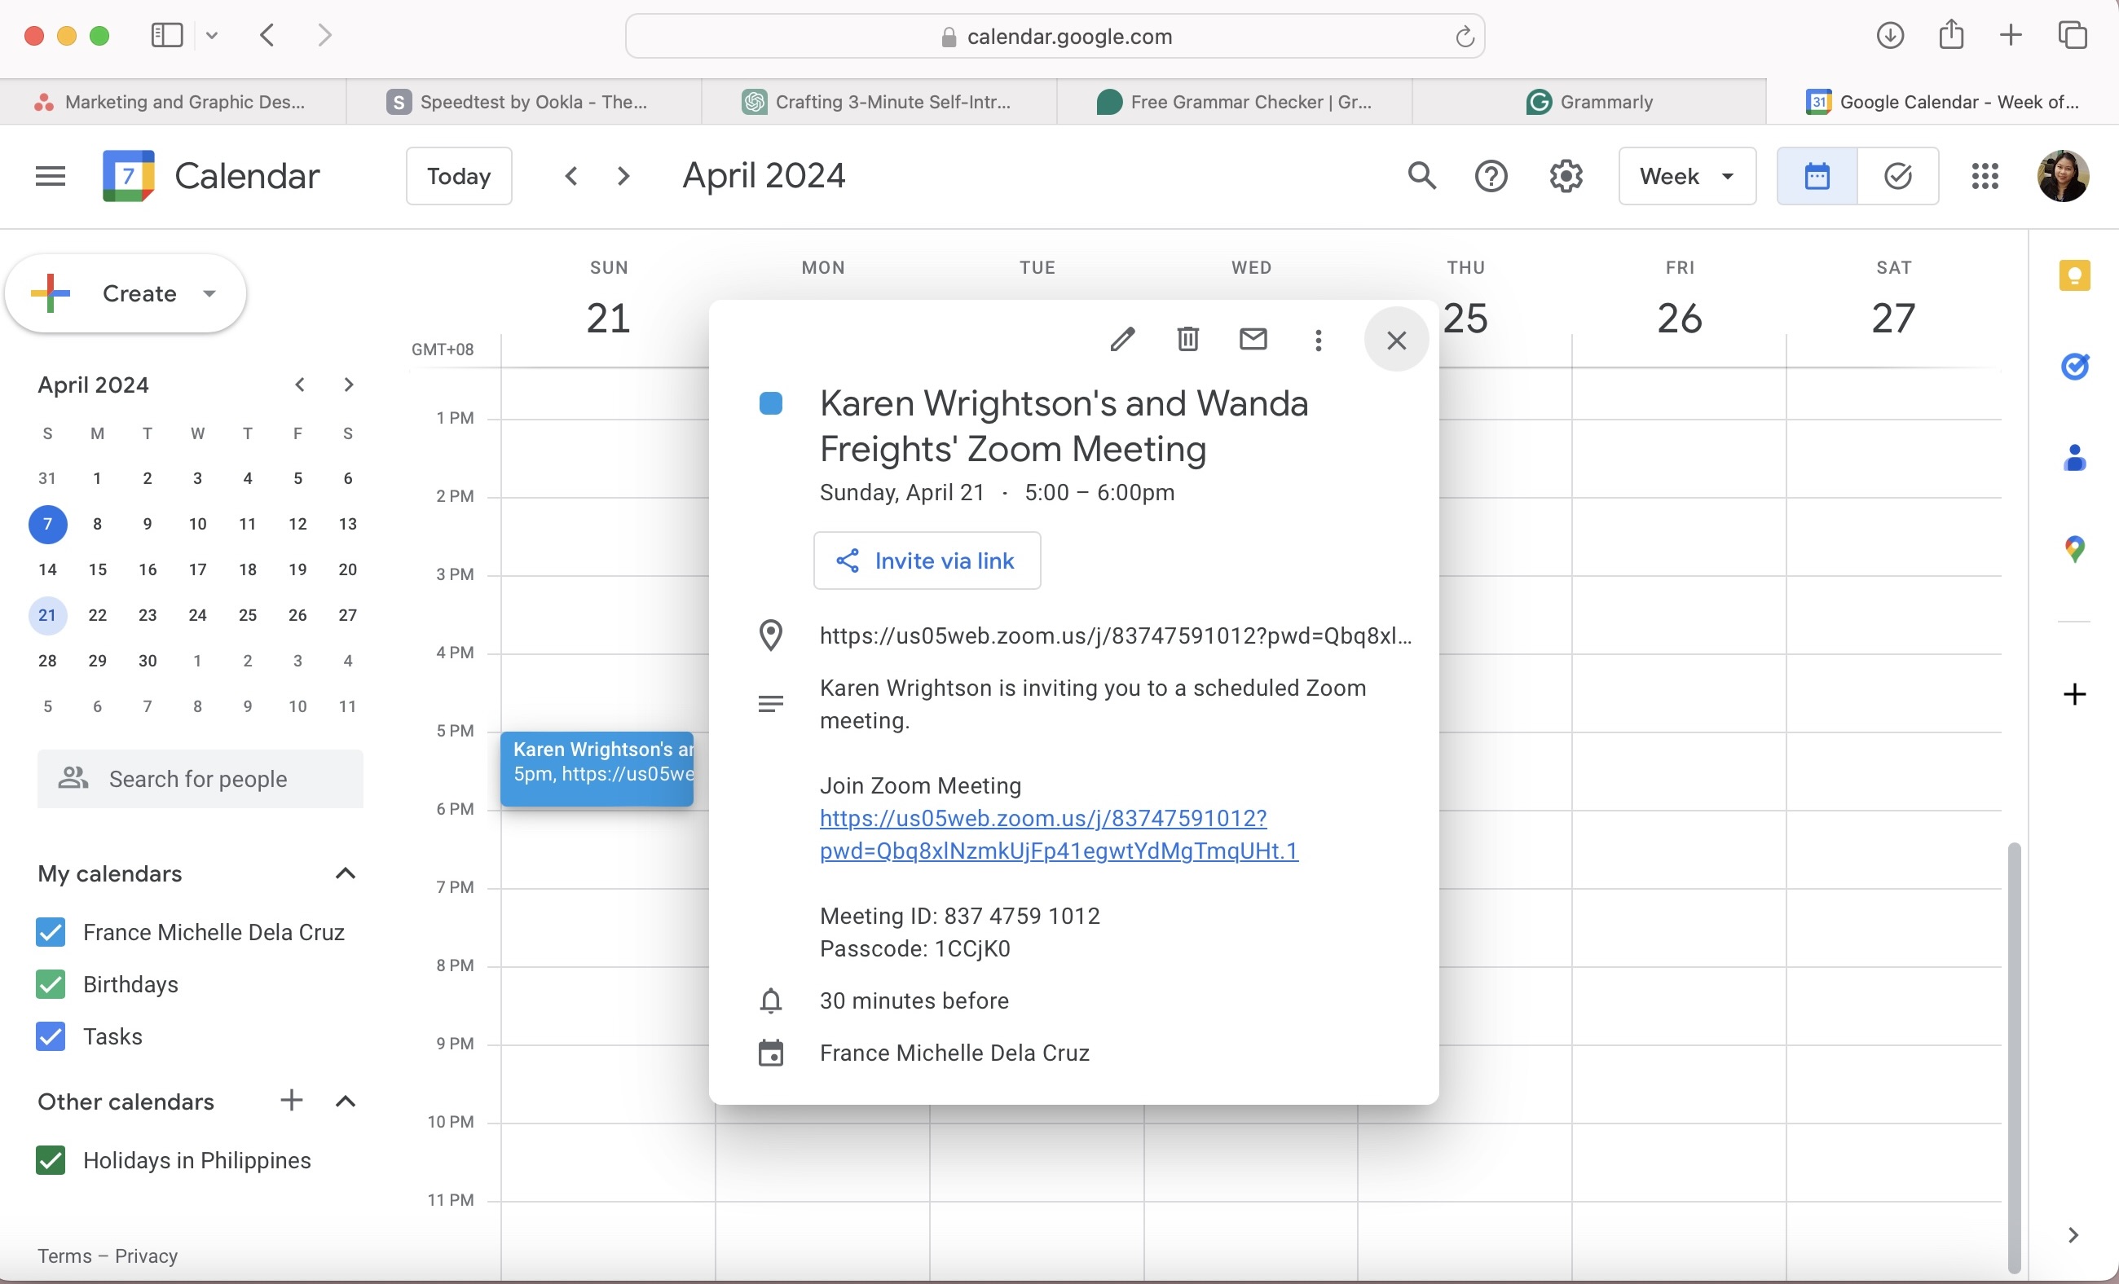
Task: Select April 21 in mini calendar
Action: click(47, 615)
